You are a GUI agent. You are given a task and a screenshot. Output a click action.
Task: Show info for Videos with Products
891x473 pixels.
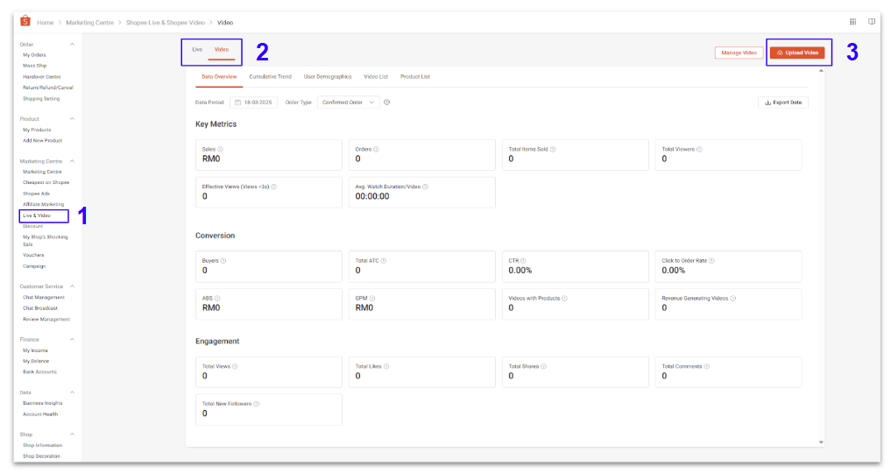[565, 298]
